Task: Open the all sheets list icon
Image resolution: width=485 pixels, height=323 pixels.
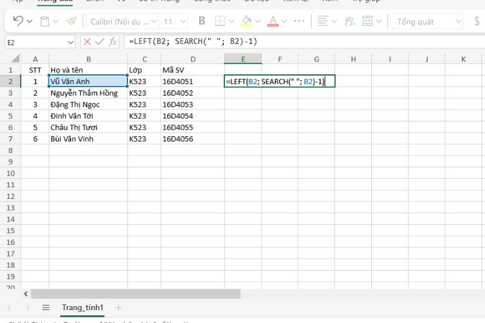Action: (x=46, y=307)
